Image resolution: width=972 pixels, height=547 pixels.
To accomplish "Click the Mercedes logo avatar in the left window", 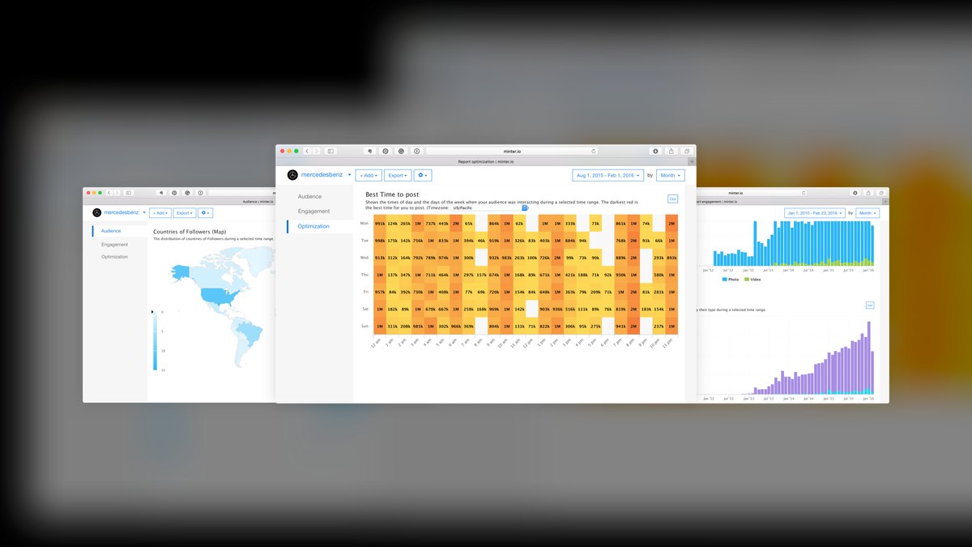I will (96, 212).
